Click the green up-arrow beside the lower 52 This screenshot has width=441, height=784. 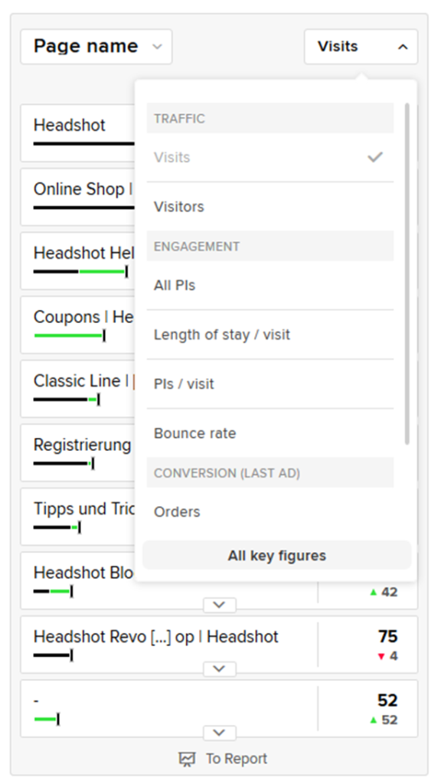[x=373, y=720]
